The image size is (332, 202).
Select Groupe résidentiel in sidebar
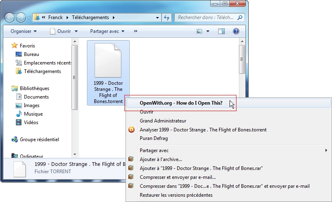click(x=39, y=140)
